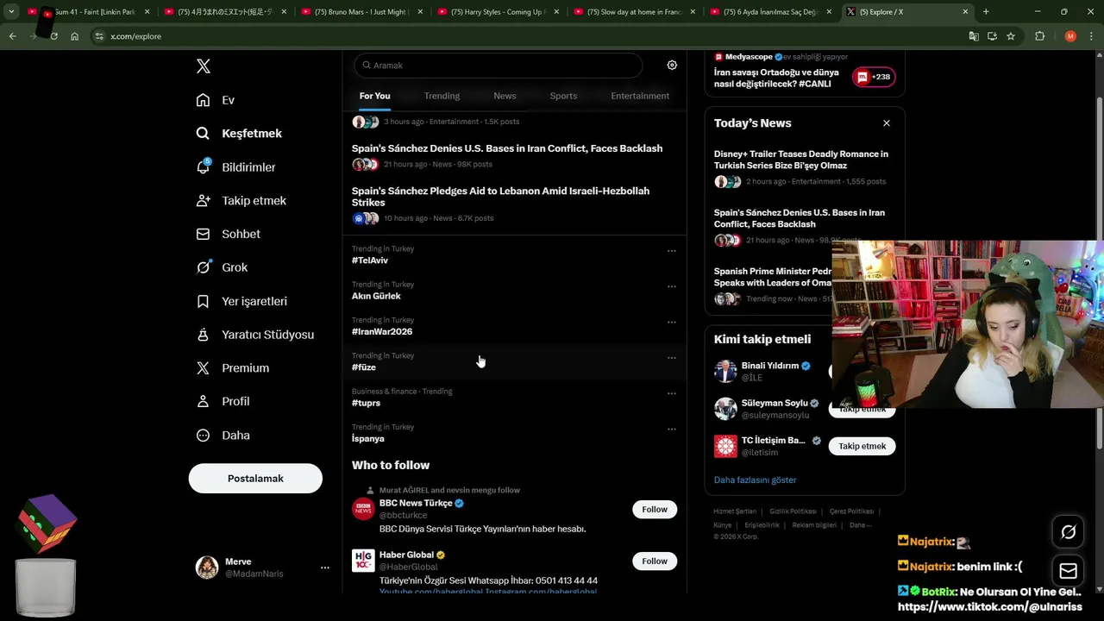Viewport: 1104px width, 621px height.
Task: Open more options for #tuprs trend
Action: point(671,393)
